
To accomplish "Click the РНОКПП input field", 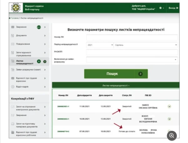I will pos(132,52).
